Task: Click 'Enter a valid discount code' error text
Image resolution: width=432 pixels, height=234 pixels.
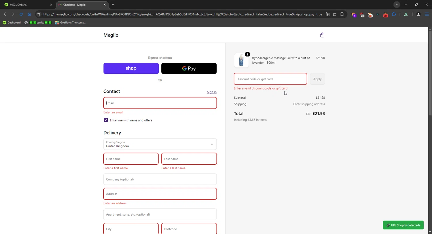Action: coord(261,88)
